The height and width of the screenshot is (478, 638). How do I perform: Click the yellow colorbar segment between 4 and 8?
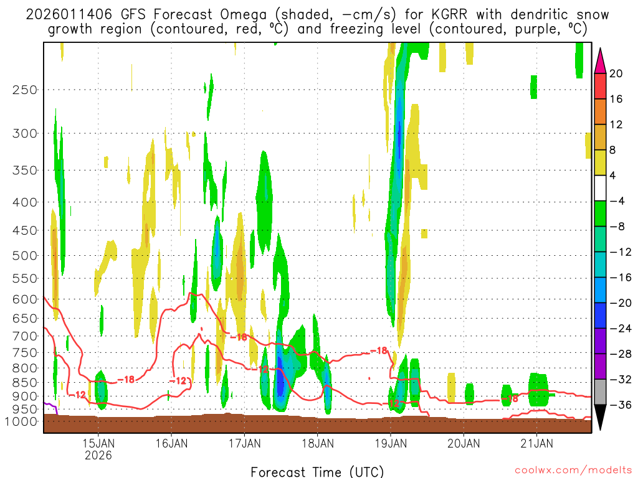(600, 162)
